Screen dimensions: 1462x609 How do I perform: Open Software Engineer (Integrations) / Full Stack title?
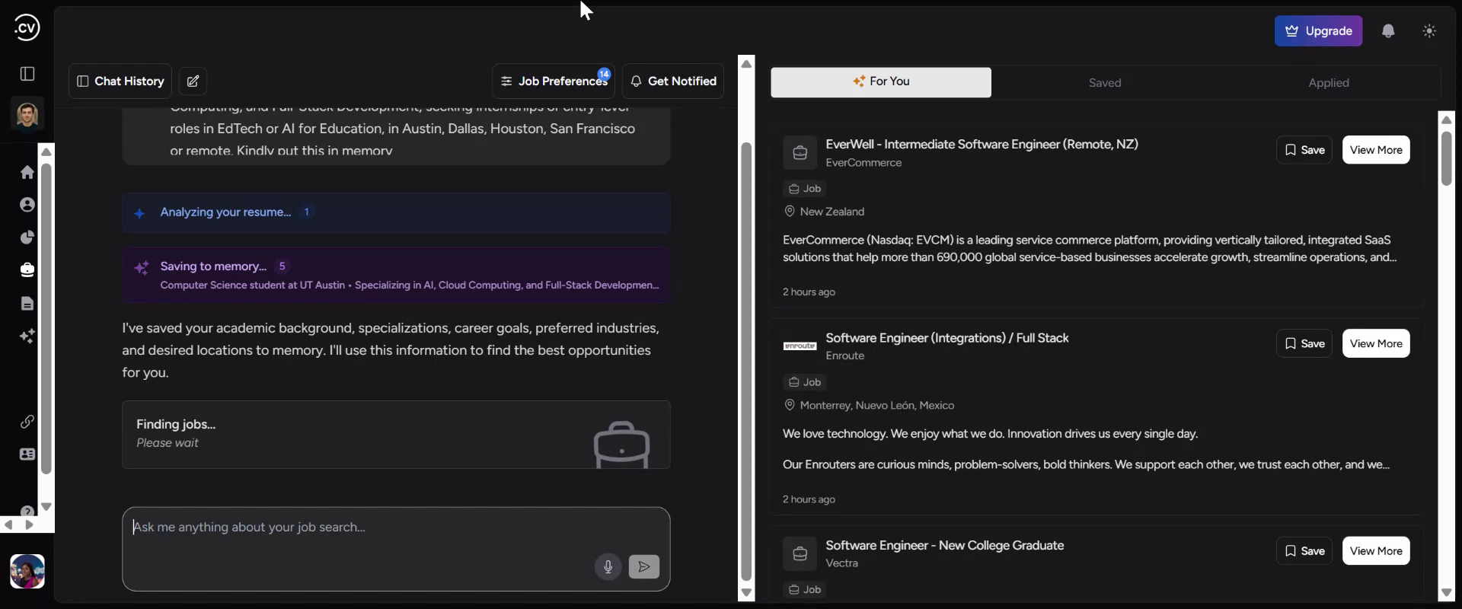947,338
